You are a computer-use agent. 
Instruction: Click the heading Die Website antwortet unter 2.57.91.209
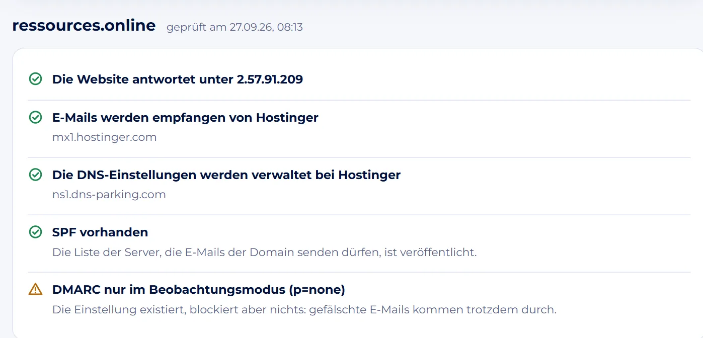click(178, 79)
